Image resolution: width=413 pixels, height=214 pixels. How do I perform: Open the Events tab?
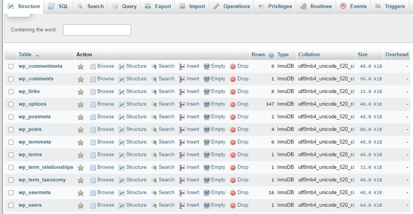[x=353, y=6]
